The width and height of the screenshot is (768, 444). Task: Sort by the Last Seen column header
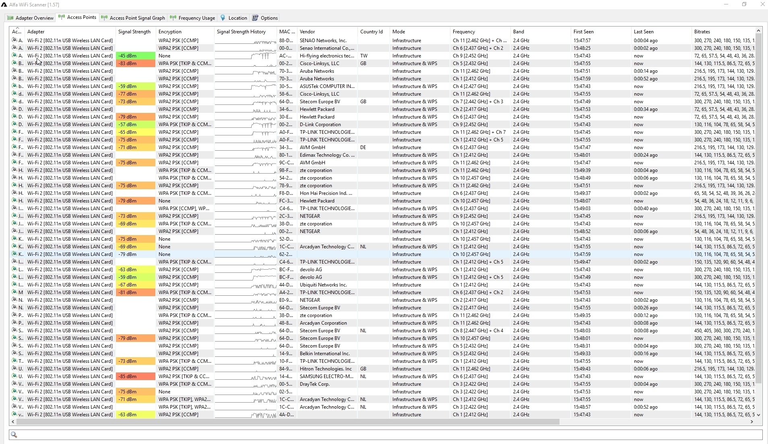[661, 32]
